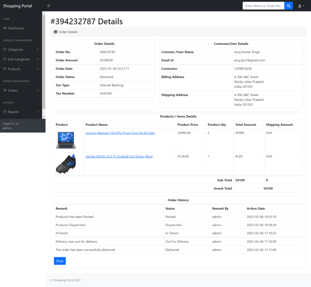
Task: Click txn number 5435345
Action: point(106,94)
